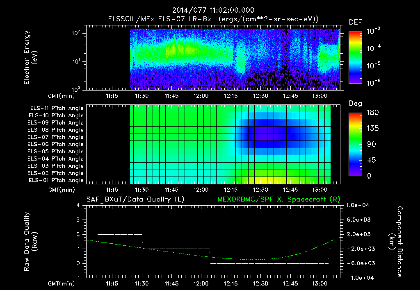This screenshot has width=420, height=290.
Task: Click the Deg pitch angle color bar
Action: click(355, 144)
